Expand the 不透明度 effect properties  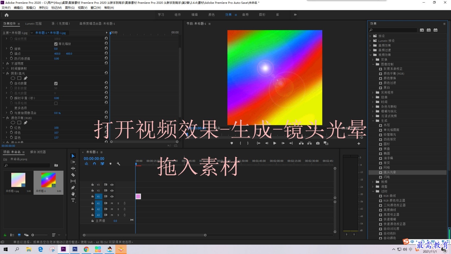[4, 63]
